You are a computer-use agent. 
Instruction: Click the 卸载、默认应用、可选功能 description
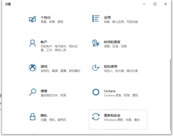pos(121,22)
